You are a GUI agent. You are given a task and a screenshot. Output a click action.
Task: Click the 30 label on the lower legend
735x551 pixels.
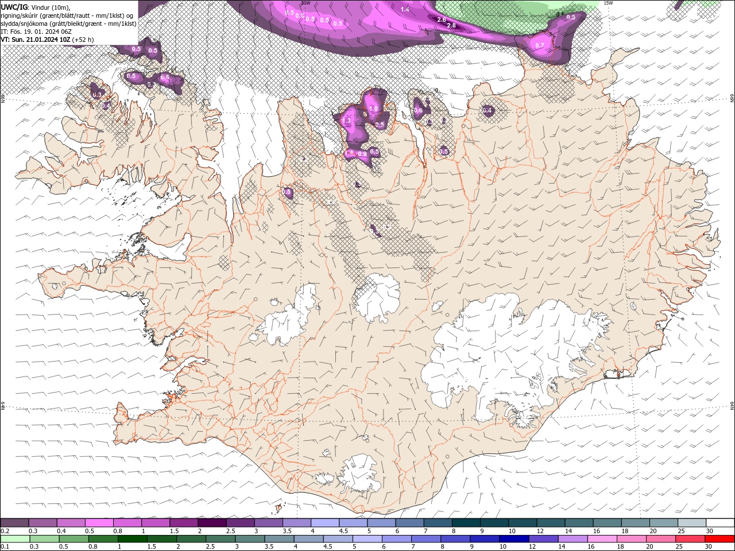tap(708, 546)
